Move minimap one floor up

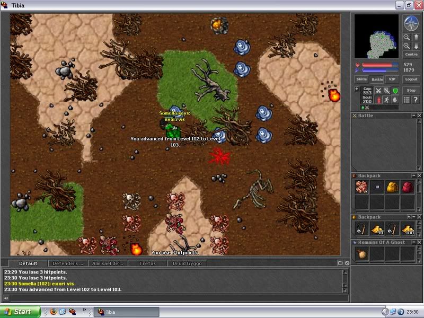coord(416,37)
